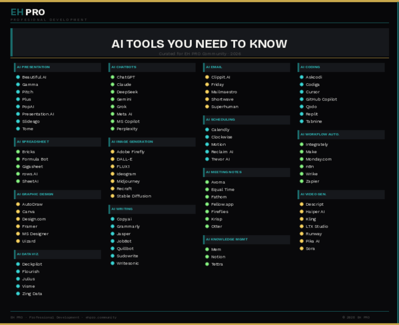Click the EH PRO logo
Viewport: 399px width, 325px height.
[28, 12]
